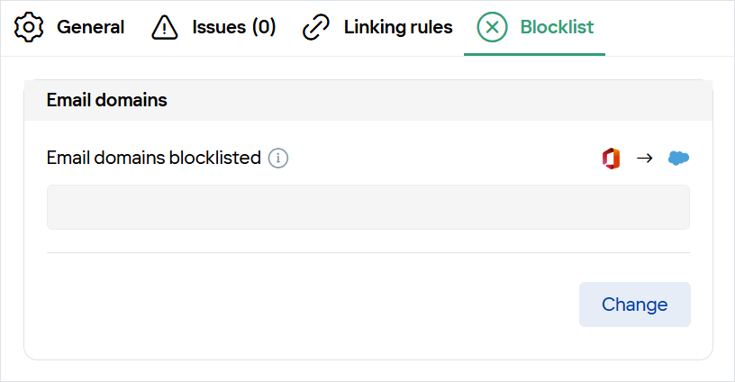Click the Email domains section header
This screenshot has height=382, width=735.
click(x=107, y=100)
